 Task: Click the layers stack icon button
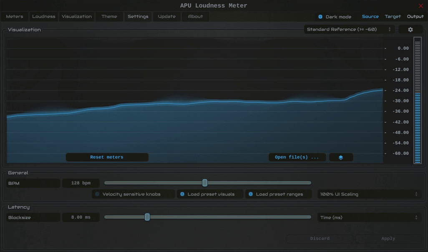coord(341,157)
